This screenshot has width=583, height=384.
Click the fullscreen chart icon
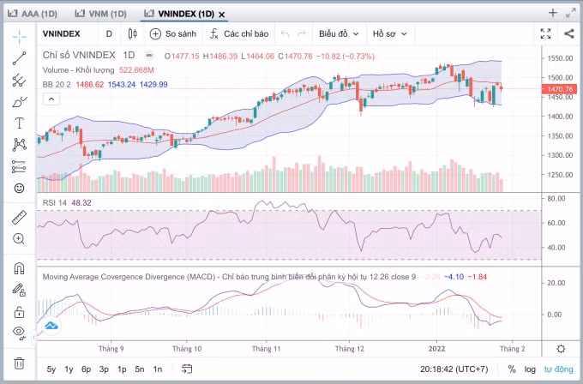(x=545, y=33)
